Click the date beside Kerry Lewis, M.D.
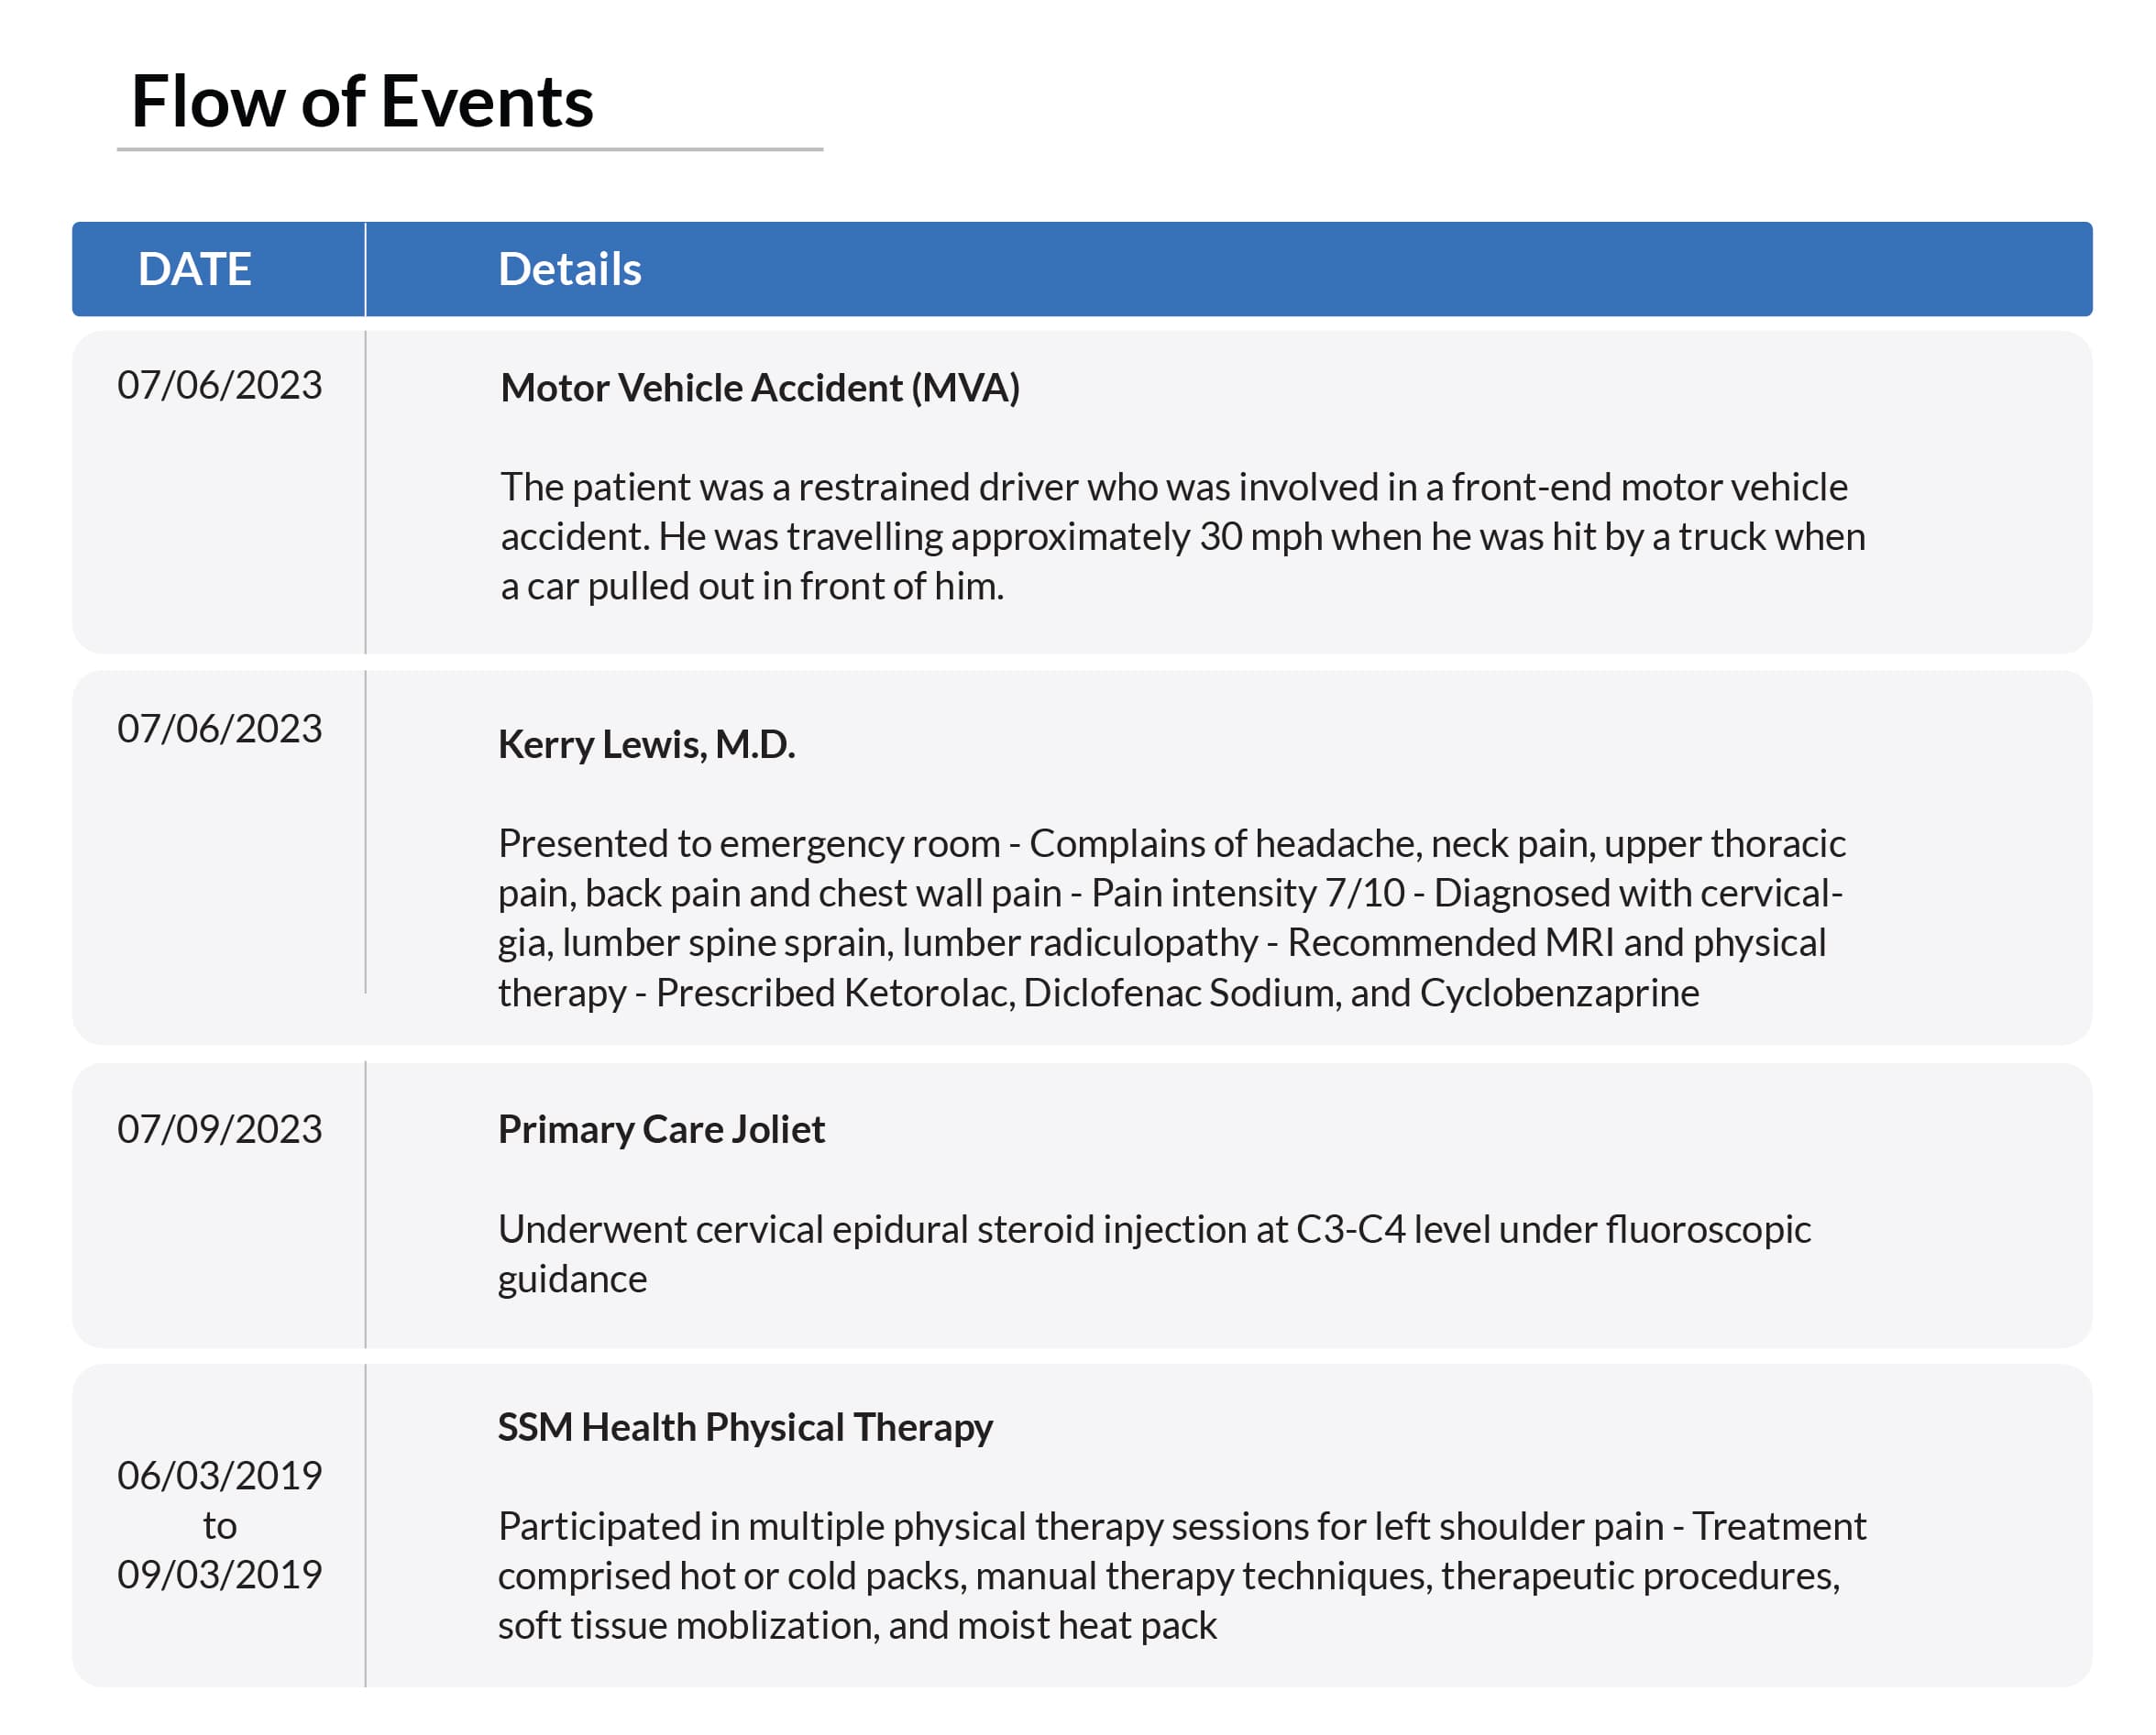 click(219, 729)
